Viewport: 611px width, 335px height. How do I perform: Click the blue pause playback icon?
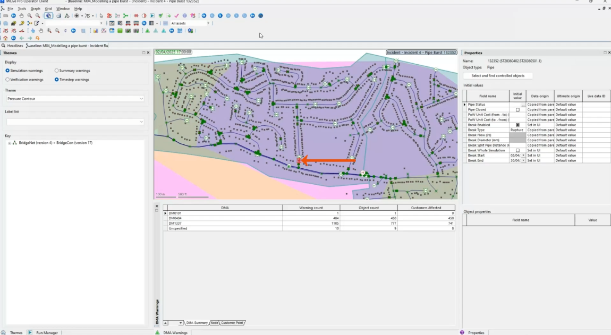coord(220,16)
